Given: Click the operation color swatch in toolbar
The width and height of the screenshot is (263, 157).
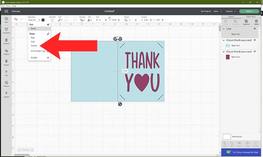Looking at the screenshot, I should (x=43, y=20).
